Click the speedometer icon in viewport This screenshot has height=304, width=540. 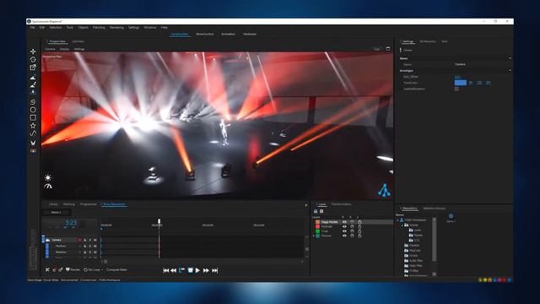coord(48,187)
